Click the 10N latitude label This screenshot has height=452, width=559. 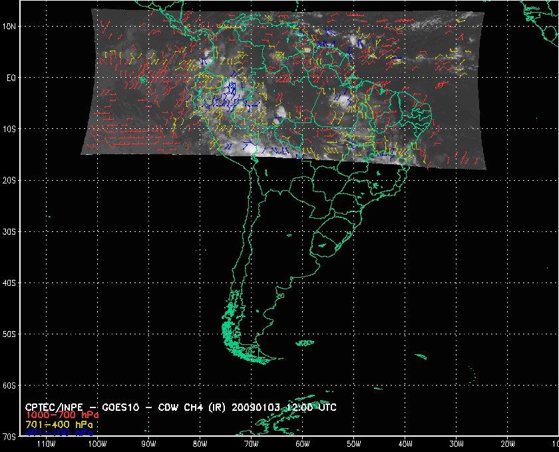click(x=9, y=26)
